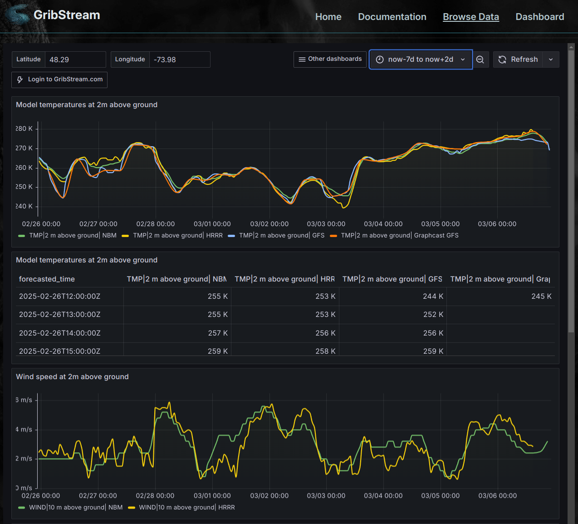The width and height of the screenshot is (578, 524).
Task: Open the now-7d to now+2d time range
Action: [421, 59]
